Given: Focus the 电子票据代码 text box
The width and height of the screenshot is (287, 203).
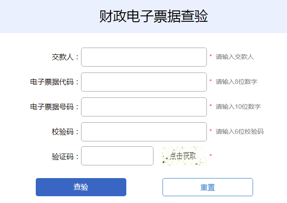Looking at the screenshot, I should (x=143, y=82).
